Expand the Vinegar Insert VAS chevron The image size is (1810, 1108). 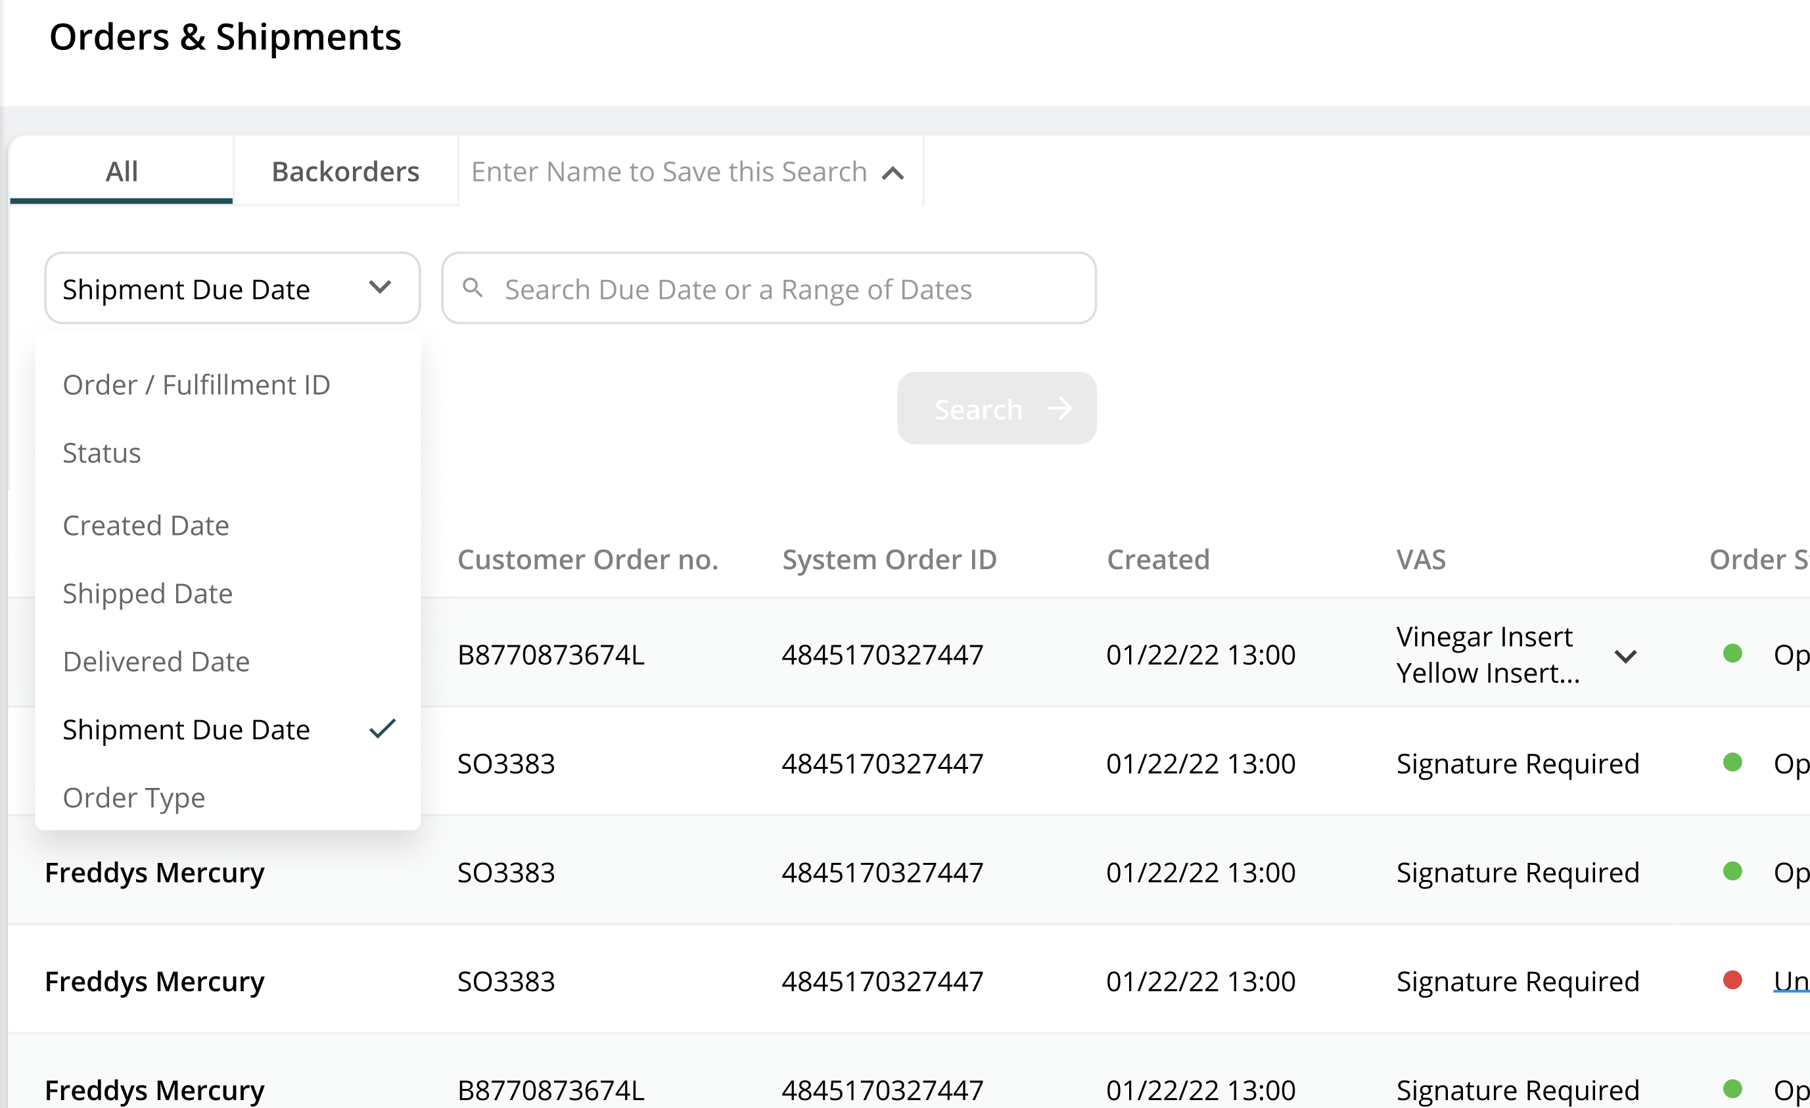pyautogui.click(x=1625, y=655)
